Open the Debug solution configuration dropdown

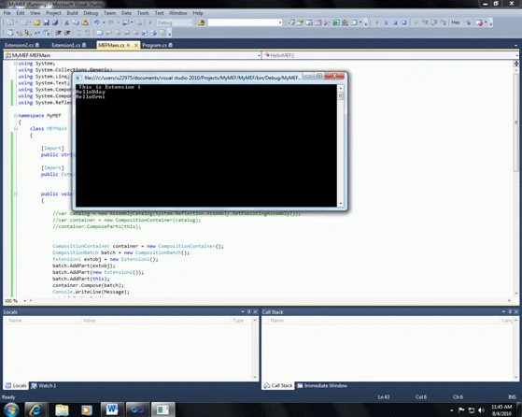[174, 22]
